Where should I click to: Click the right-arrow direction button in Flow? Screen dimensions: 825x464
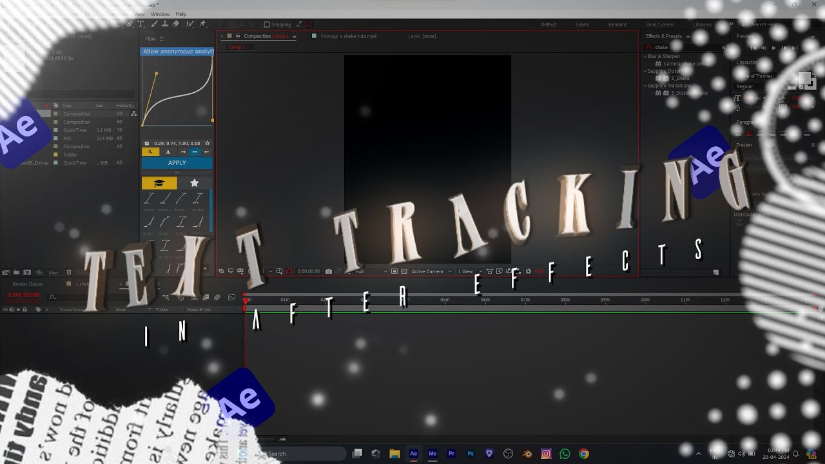coord(183,152)
